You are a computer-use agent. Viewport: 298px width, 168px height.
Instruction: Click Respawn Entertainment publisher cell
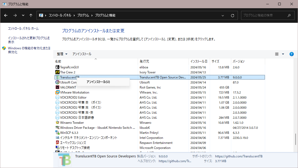(x=156, y=143)
